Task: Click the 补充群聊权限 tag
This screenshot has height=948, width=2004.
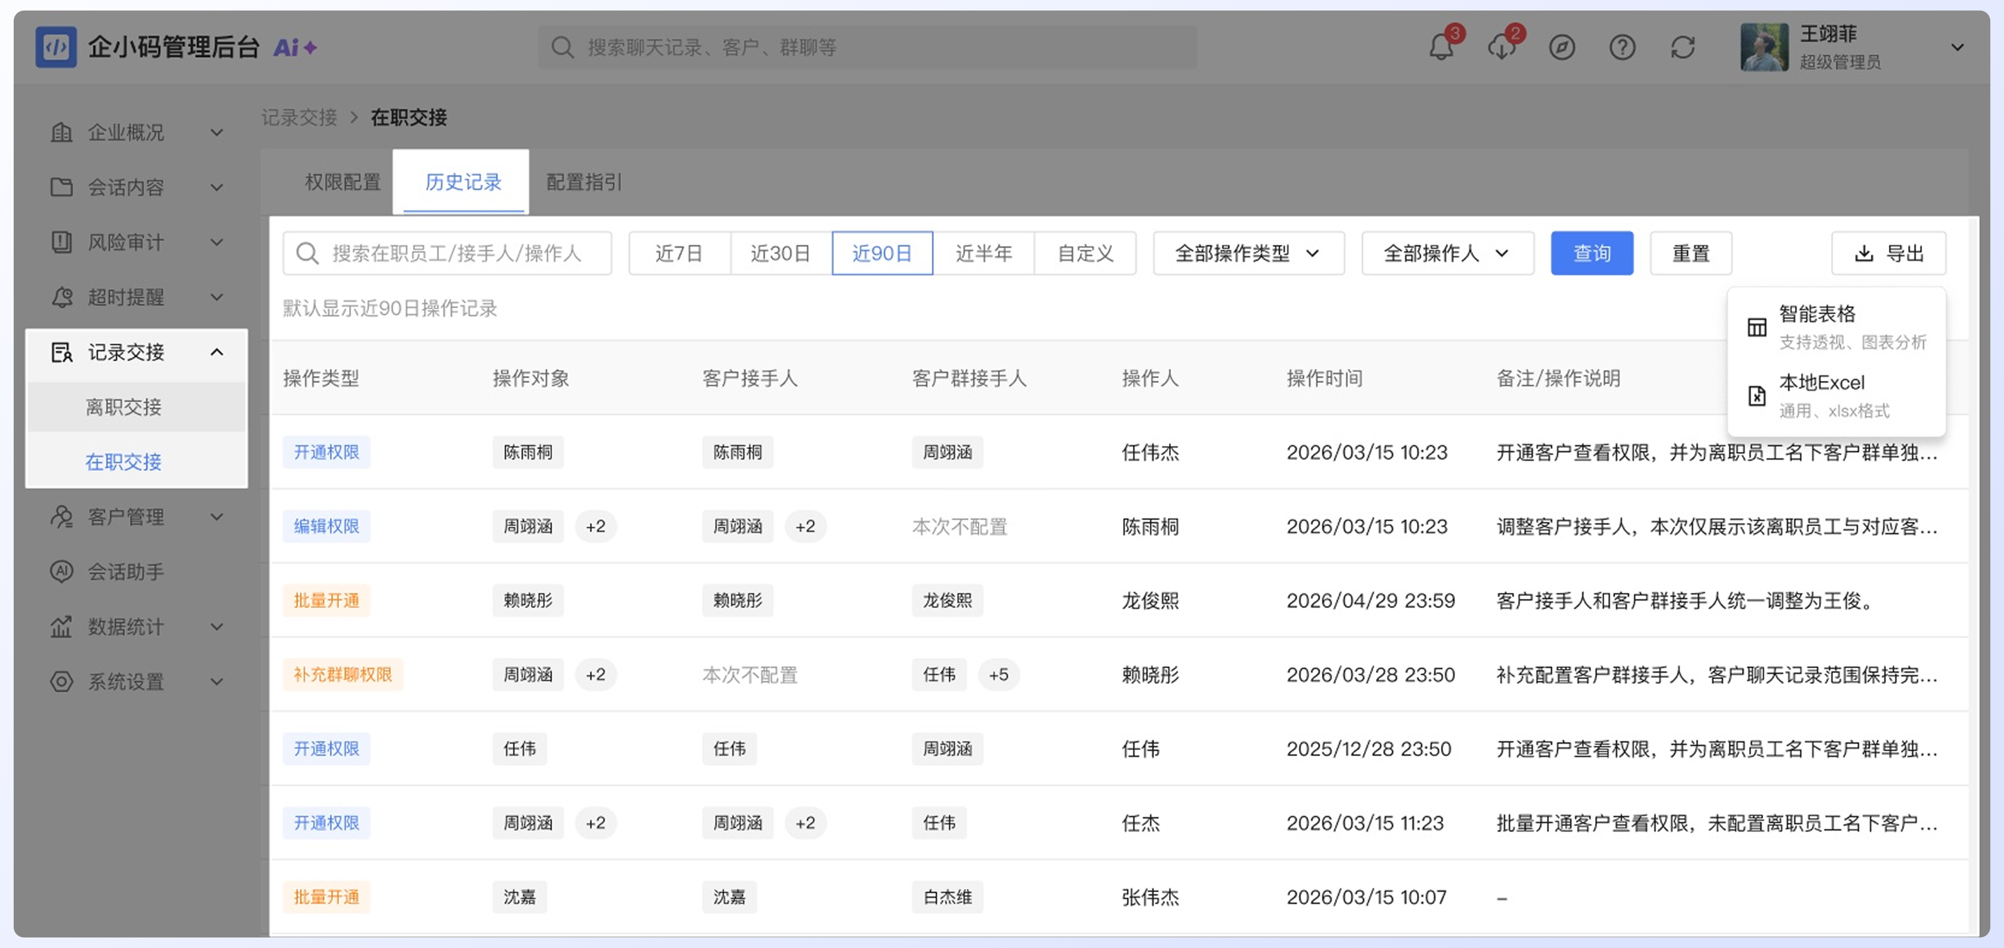Action: click(x=342, y=675)
